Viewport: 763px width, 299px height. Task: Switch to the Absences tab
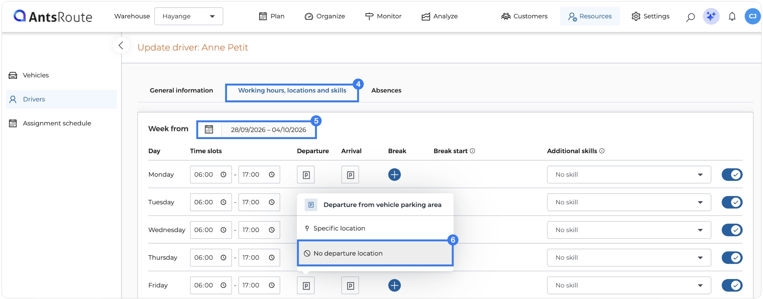pos(386,90)
